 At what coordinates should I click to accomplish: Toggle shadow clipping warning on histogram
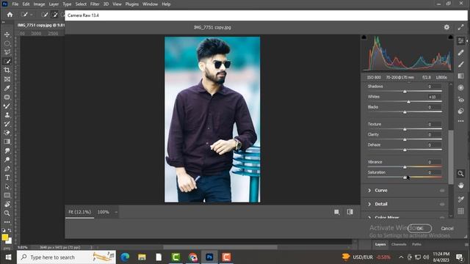pyautogui.click(x=364, y=37)
